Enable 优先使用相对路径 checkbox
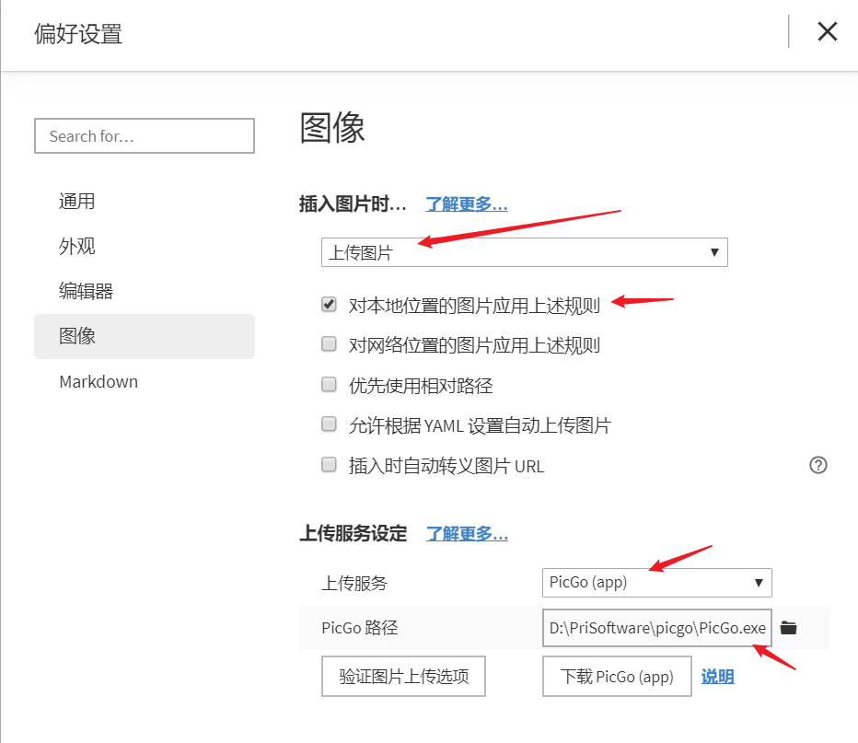 tap(329, 385)
